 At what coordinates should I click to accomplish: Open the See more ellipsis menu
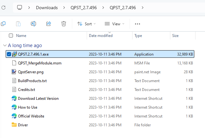137,24
